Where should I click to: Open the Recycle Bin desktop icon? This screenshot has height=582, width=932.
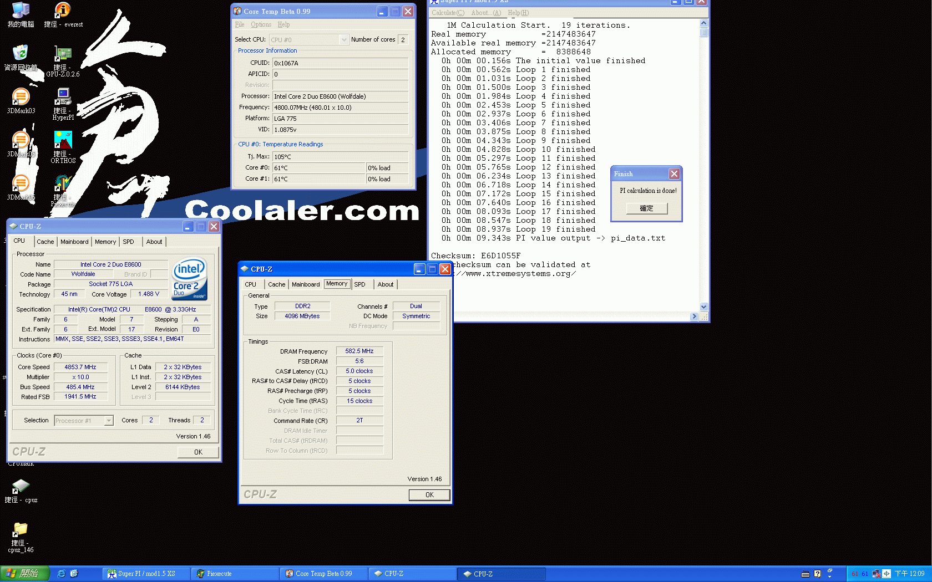[x=21, y=54]
